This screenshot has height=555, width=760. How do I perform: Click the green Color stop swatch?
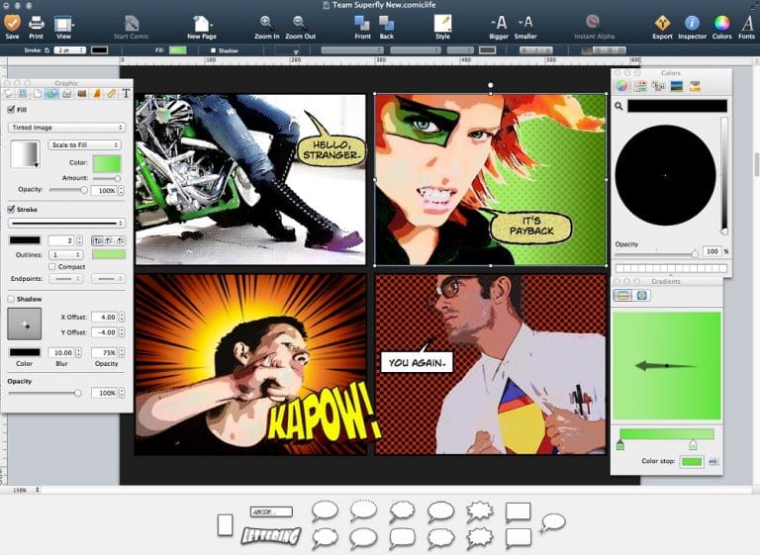pos(692,461)
